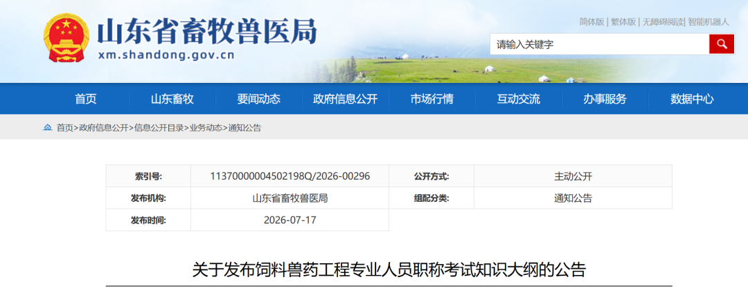Open the 山东畜牧 navigation menu item
Viewport: 748px width, 293px height.
(x=172, y=99)
